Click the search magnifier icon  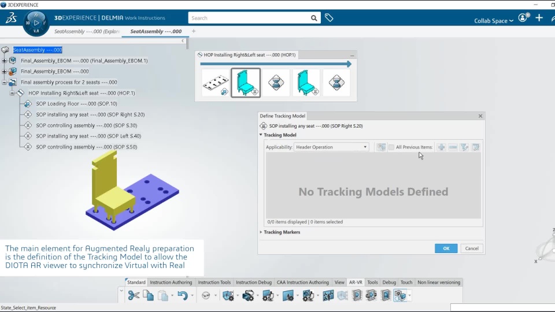(314, 18)
